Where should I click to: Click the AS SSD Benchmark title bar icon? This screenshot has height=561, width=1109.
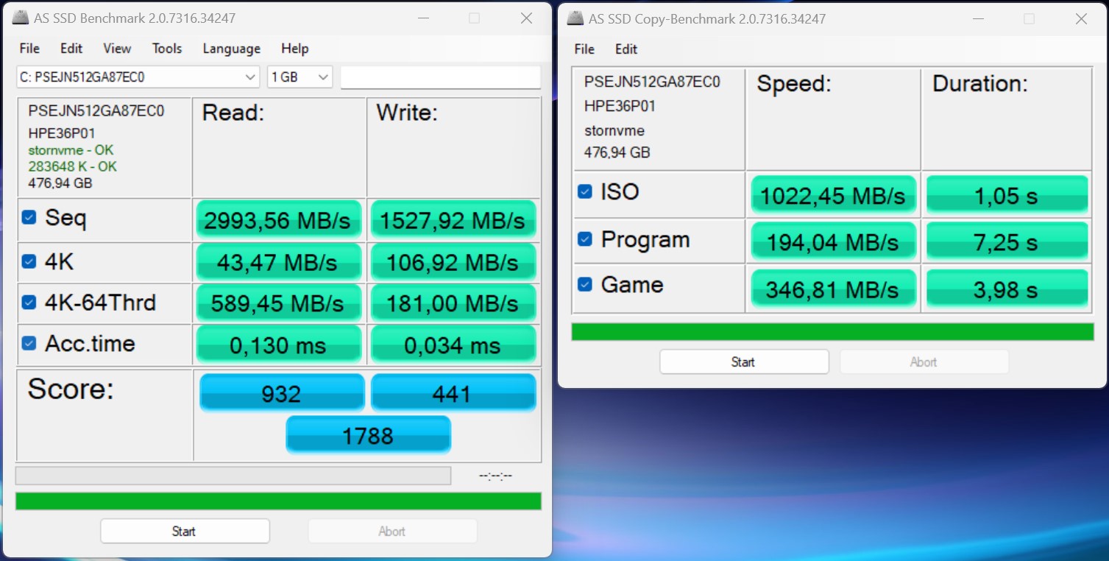click(x=21, y=18)
